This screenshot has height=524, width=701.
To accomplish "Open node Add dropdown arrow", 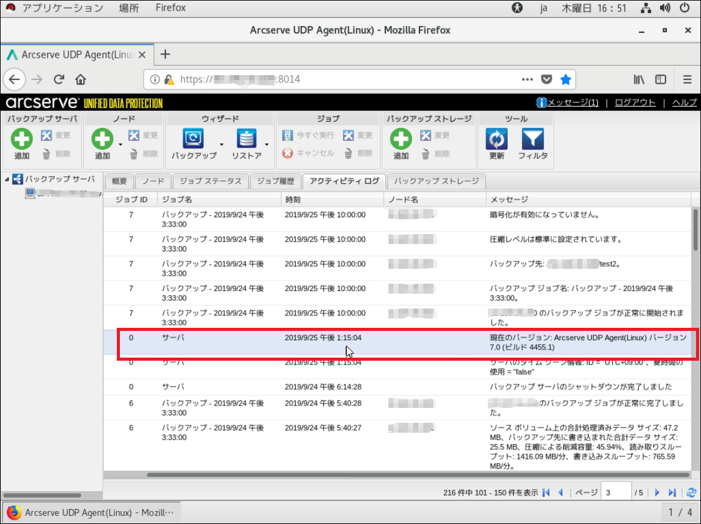I will 121,144.
